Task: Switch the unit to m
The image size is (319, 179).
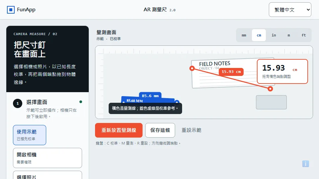Action: 289,35
